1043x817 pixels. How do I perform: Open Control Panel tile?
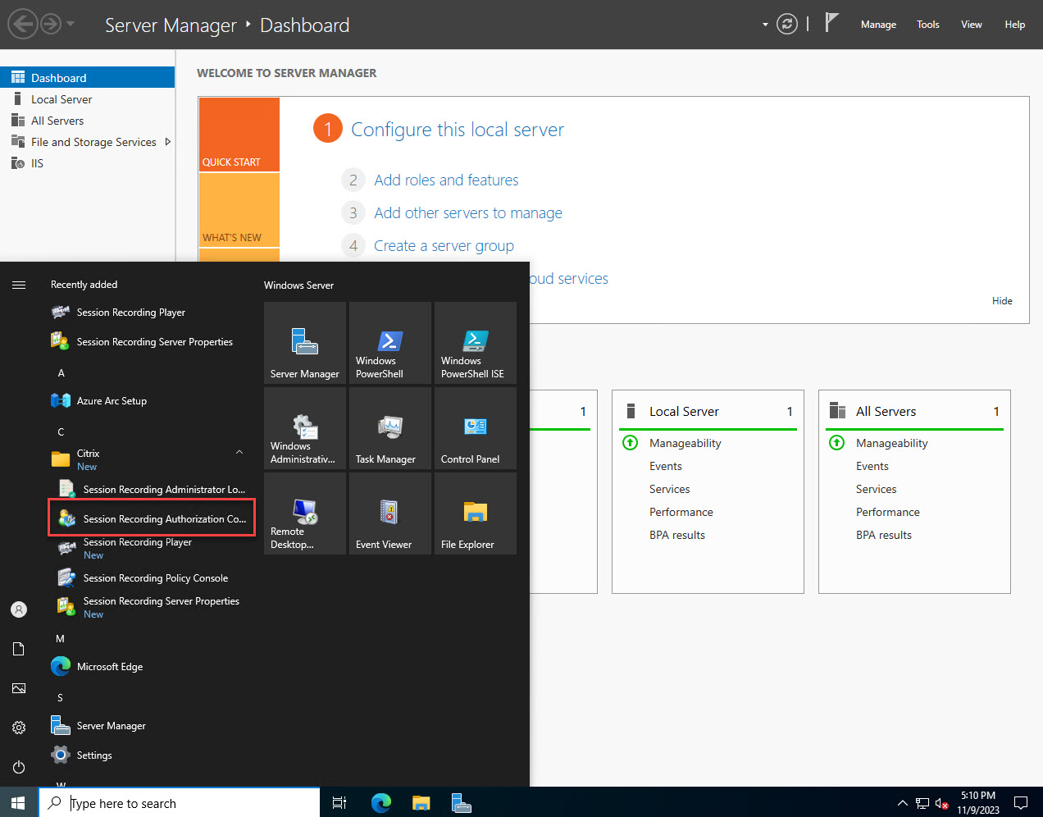click(x=475, y=427)
